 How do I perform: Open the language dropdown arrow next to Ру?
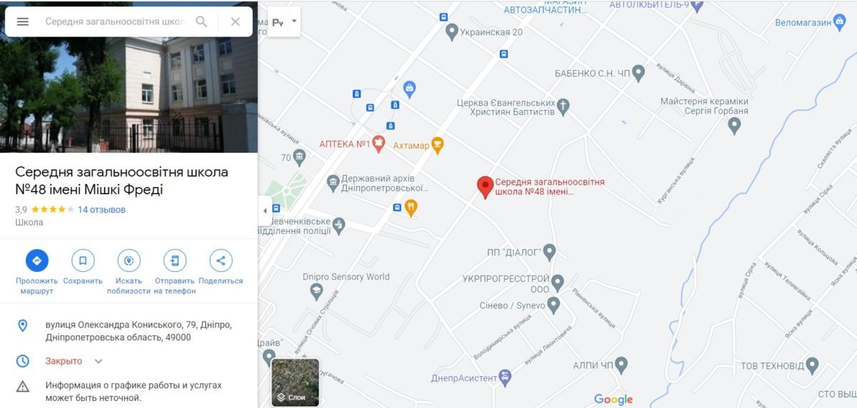[294, 21]
